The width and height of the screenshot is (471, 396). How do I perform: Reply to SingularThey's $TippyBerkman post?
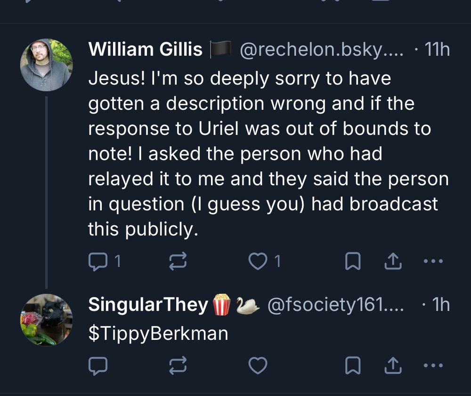[x=97, y=363]
